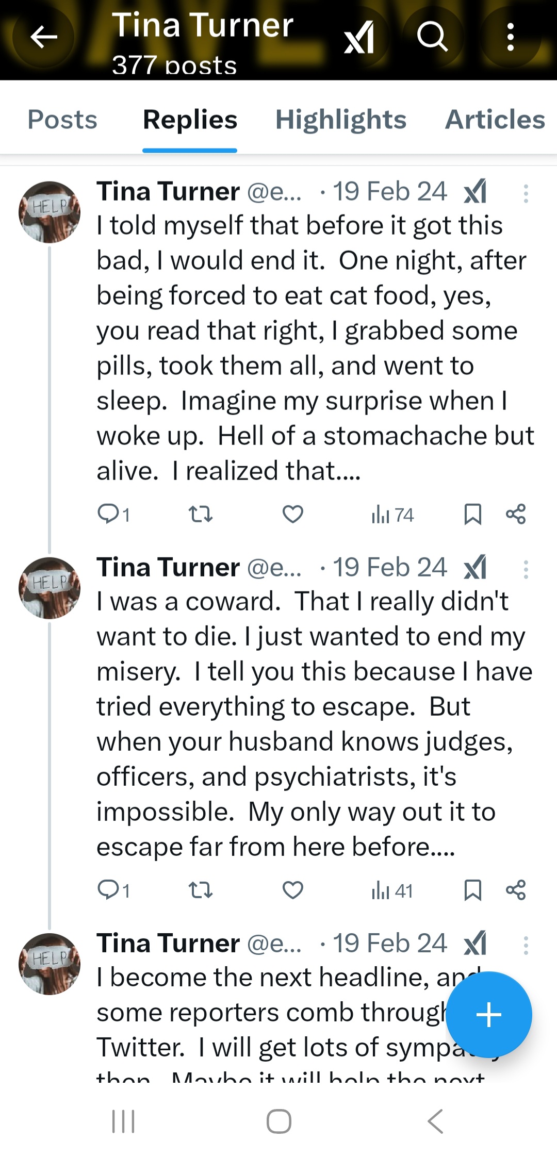Compose new post with plus button
557x1157 pixels.
(x=488, y=1015)
